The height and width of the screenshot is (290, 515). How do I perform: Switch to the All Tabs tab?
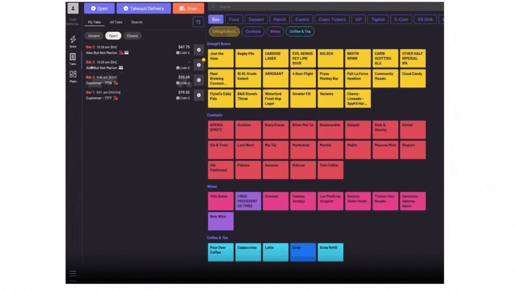[x=116, y=22]
